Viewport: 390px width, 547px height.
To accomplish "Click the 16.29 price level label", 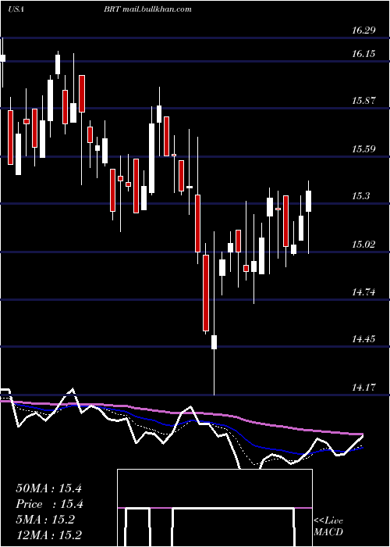I will [363, 30].
